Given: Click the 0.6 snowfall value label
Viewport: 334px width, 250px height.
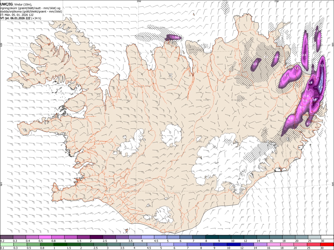Looking at the screenshot, I should coord(277,57).
